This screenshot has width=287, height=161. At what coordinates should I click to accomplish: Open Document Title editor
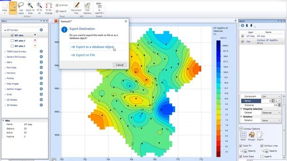point(76,8)
